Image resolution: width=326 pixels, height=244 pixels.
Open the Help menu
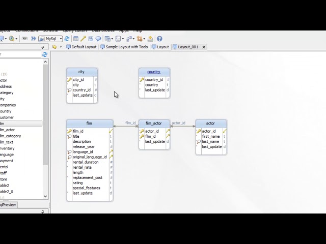pyautogui.click(x=138, y=30)
